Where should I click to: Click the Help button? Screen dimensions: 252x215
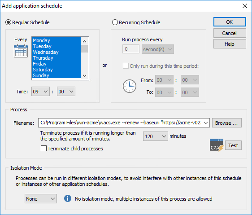pos(230,44)
